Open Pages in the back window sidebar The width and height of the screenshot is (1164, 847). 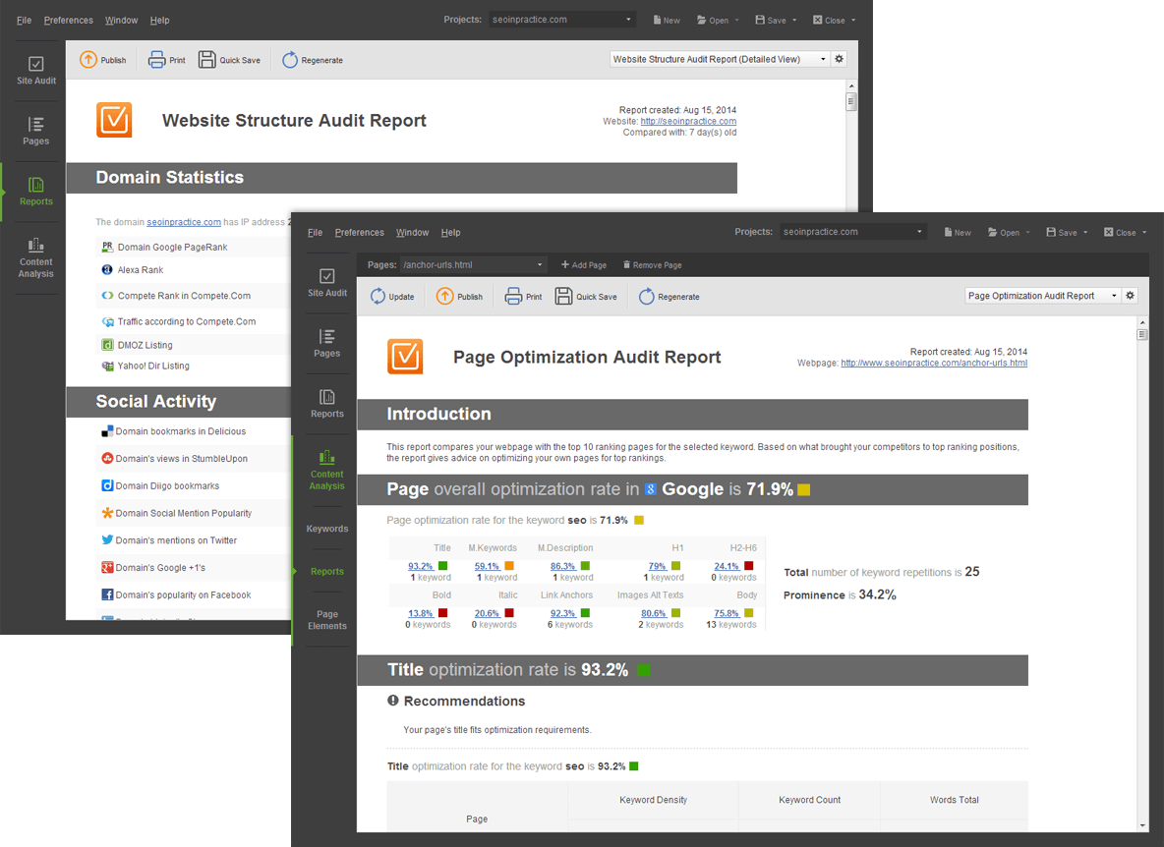[35, 131]
